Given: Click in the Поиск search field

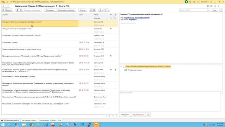Looking at the screenshot, I should click(193, 10).
